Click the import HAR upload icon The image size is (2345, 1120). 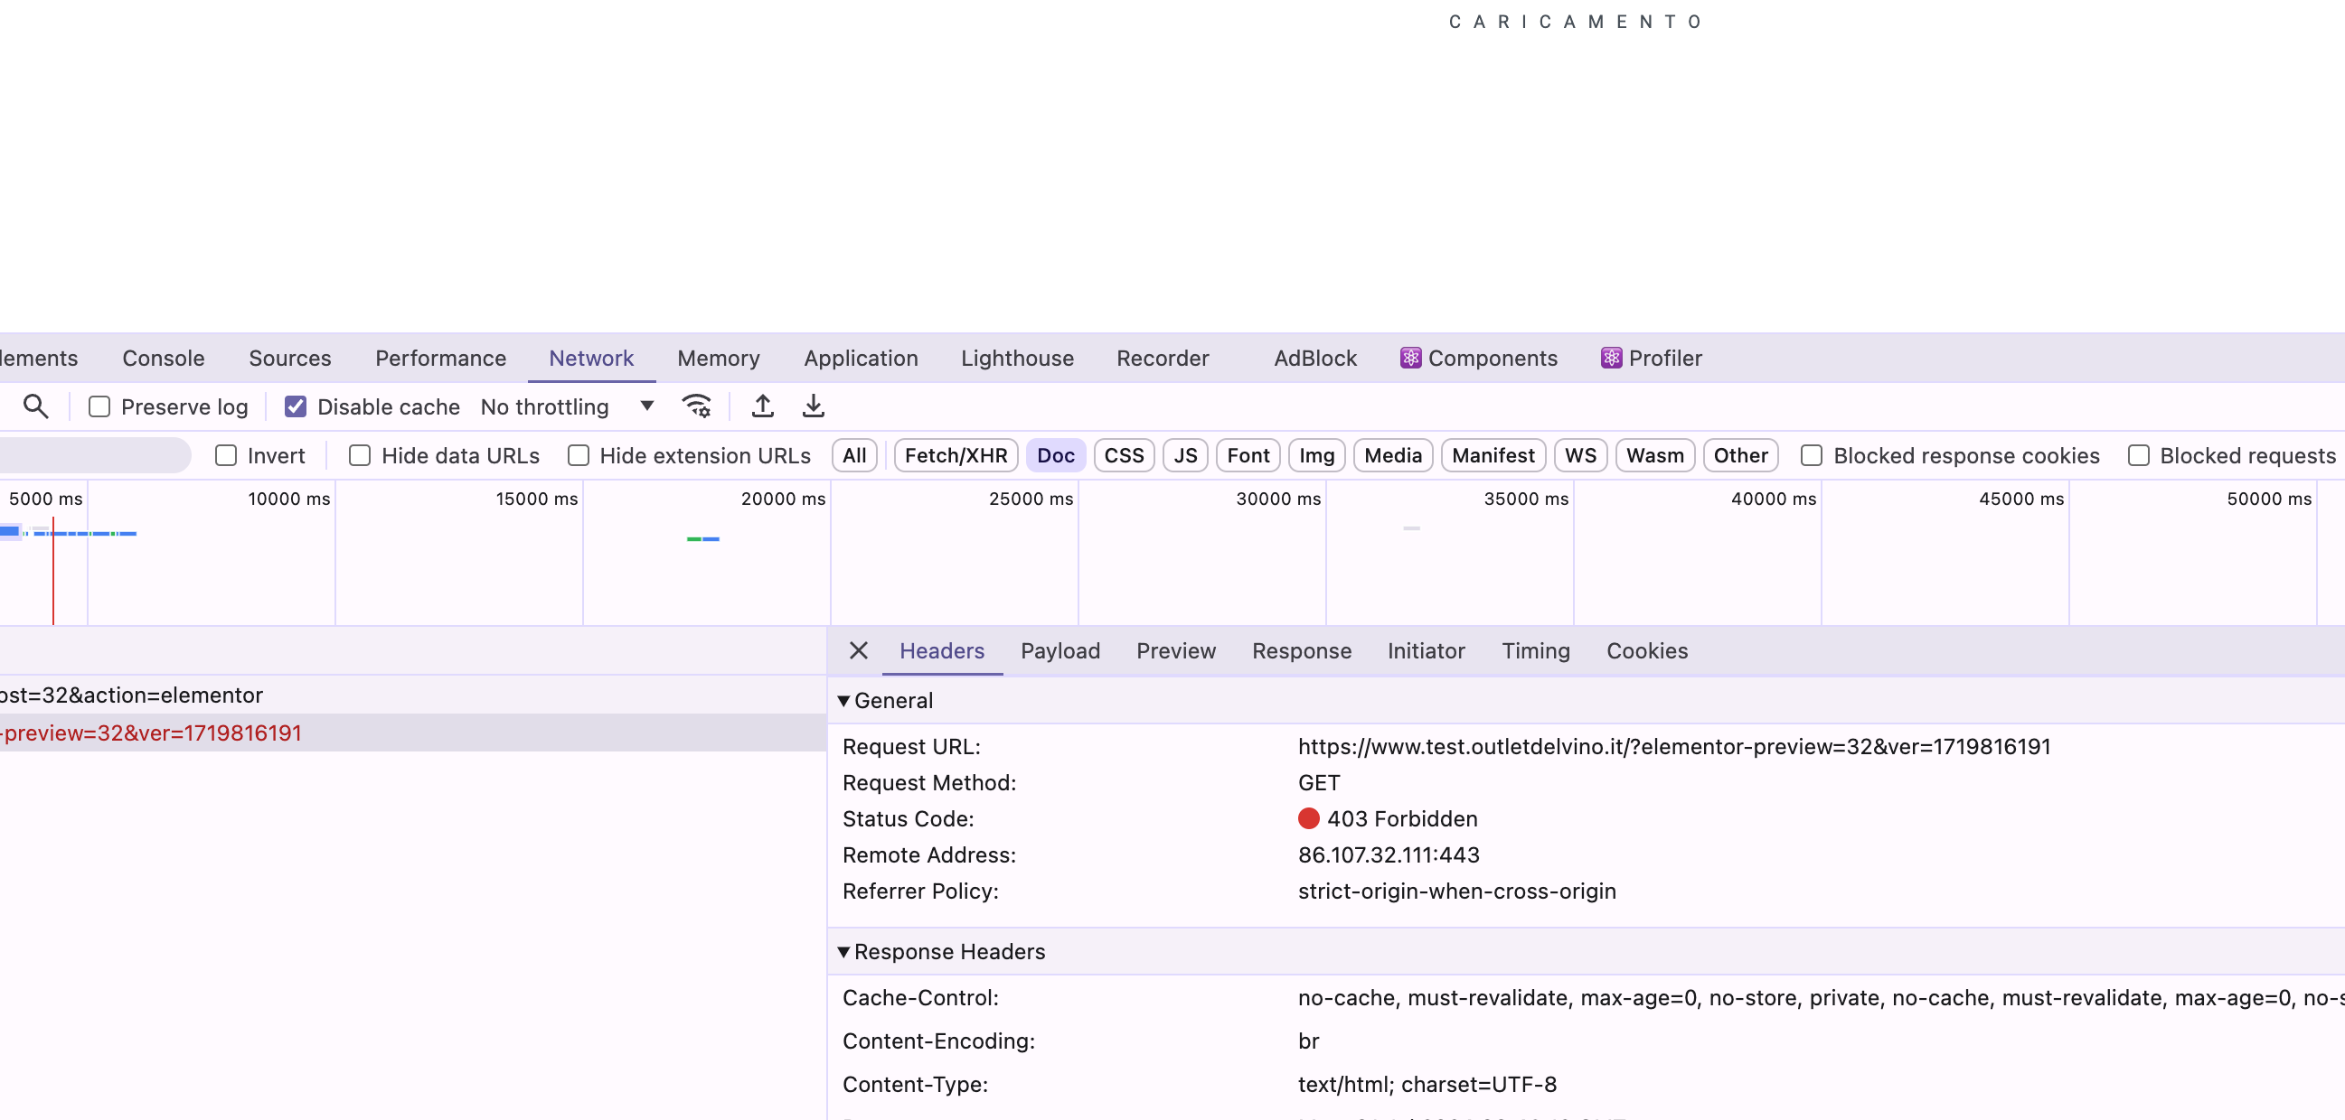coord(763,406)
